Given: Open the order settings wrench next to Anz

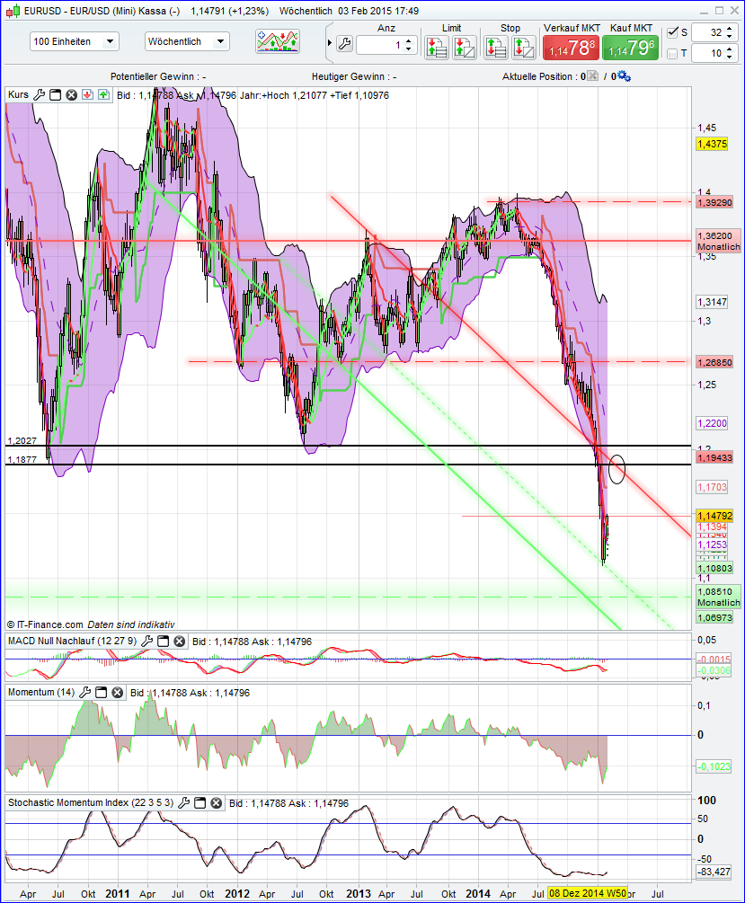Looking at the screenshot, I should 345,42.
